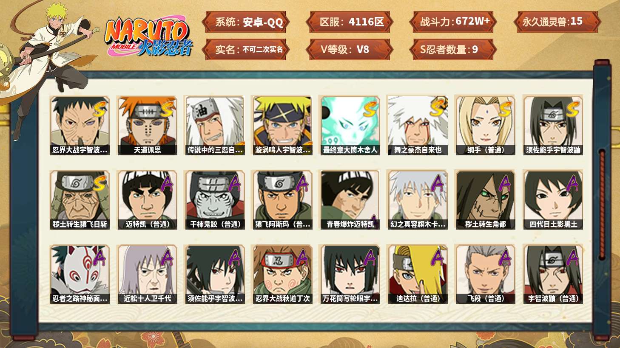This screenshot has height=348, width=620.
Task: Select the 天道佩恩 ninja portrait
Action: click(x=147, y=126)
